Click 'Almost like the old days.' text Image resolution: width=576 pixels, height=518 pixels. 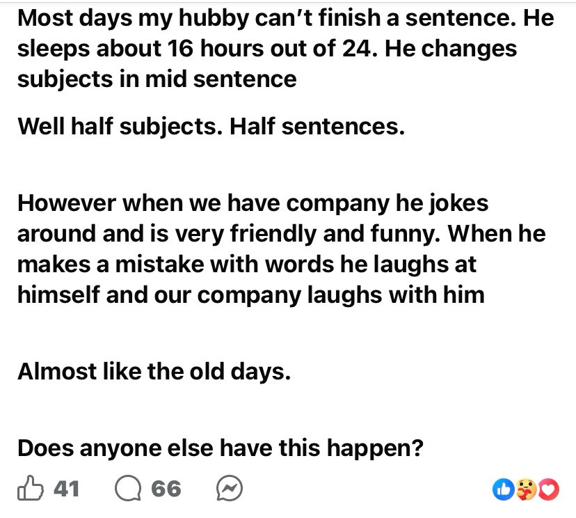[x=154, y=370]
